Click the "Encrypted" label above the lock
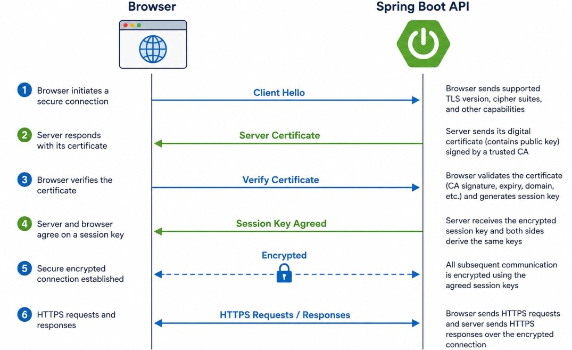This screenshot has height=350, width=572. (284, 255)
